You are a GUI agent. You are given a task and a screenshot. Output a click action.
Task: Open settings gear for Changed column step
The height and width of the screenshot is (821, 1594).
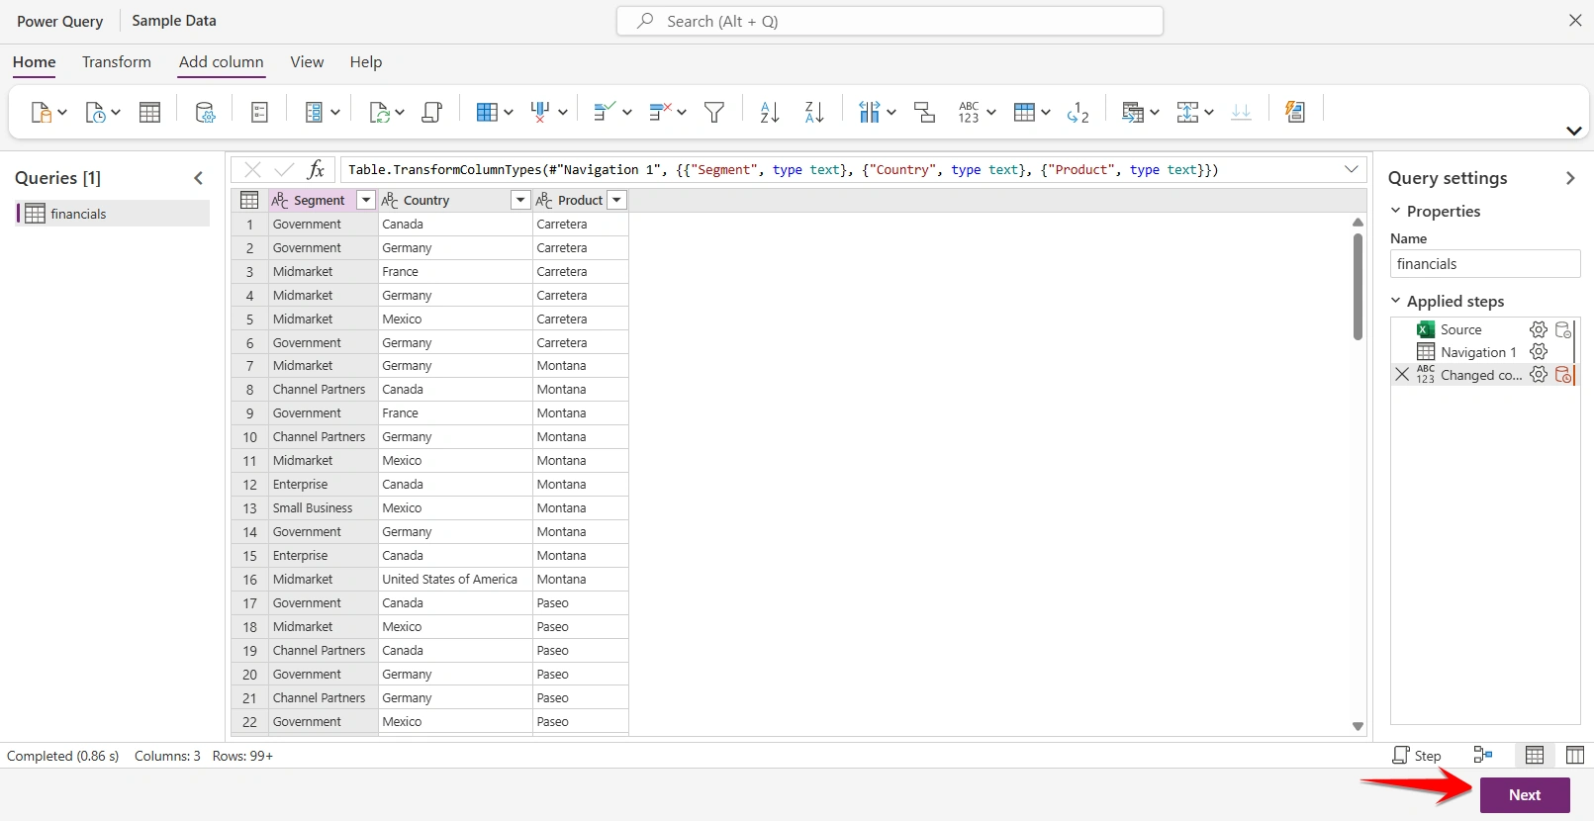pyautogui.click(x=1539, y=375)
